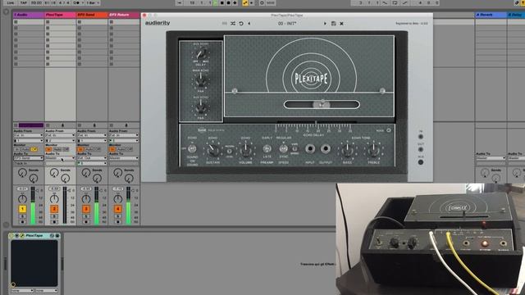Arm track 2 for recording
The width and height of the screenshot is (525, 295).
54,222
